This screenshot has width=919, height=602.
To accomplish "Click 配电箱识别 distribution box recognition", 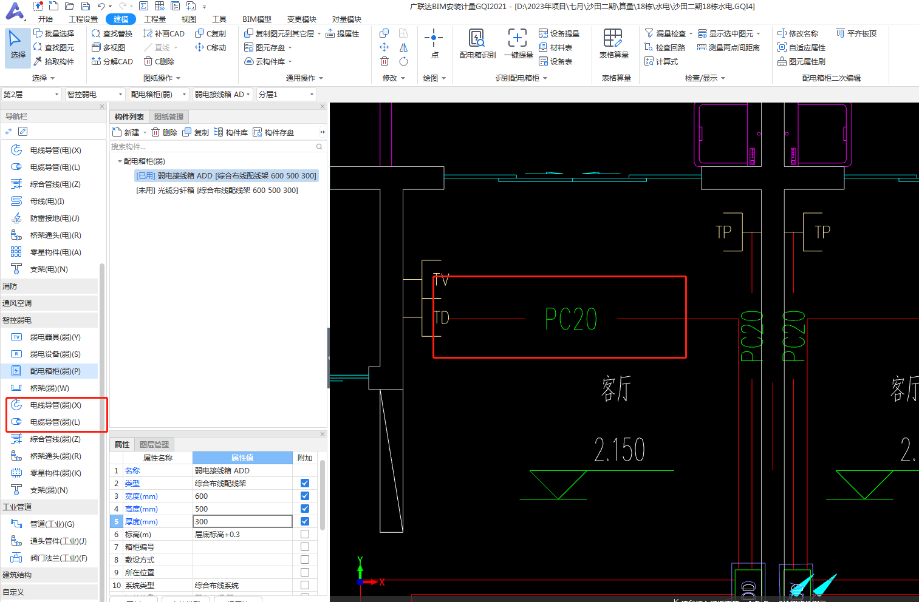I will [x=477, y=43].
